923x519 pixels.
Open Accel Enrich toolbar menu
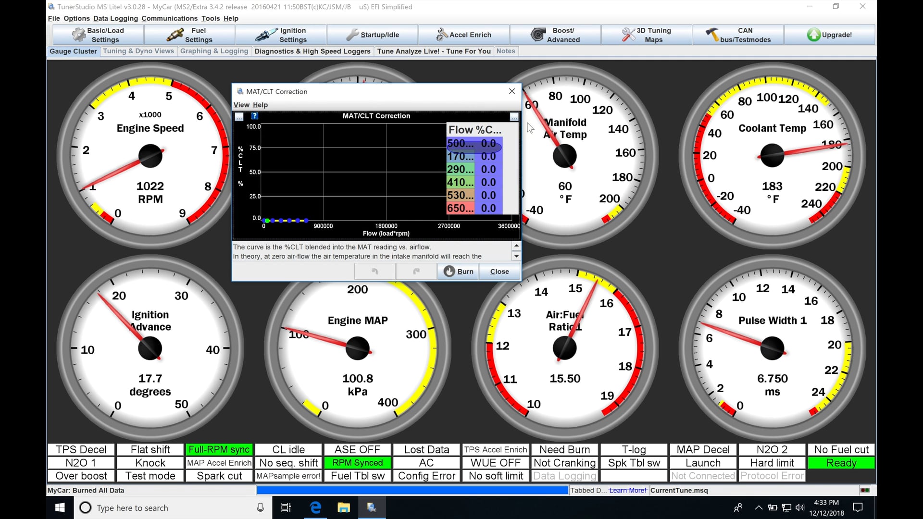click(464, 35)
